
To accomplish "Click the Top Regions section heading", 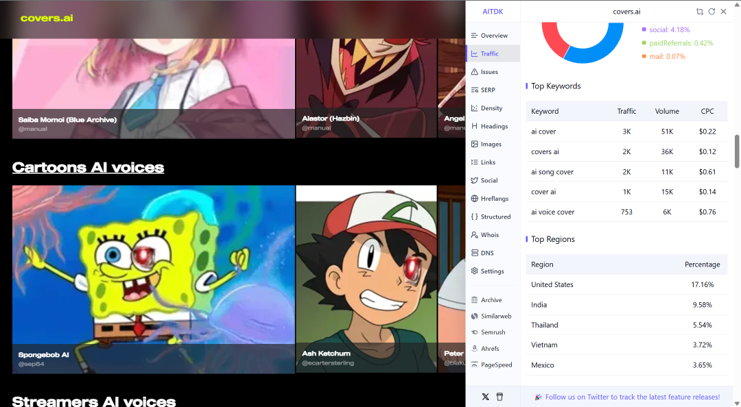I will 552,239.
